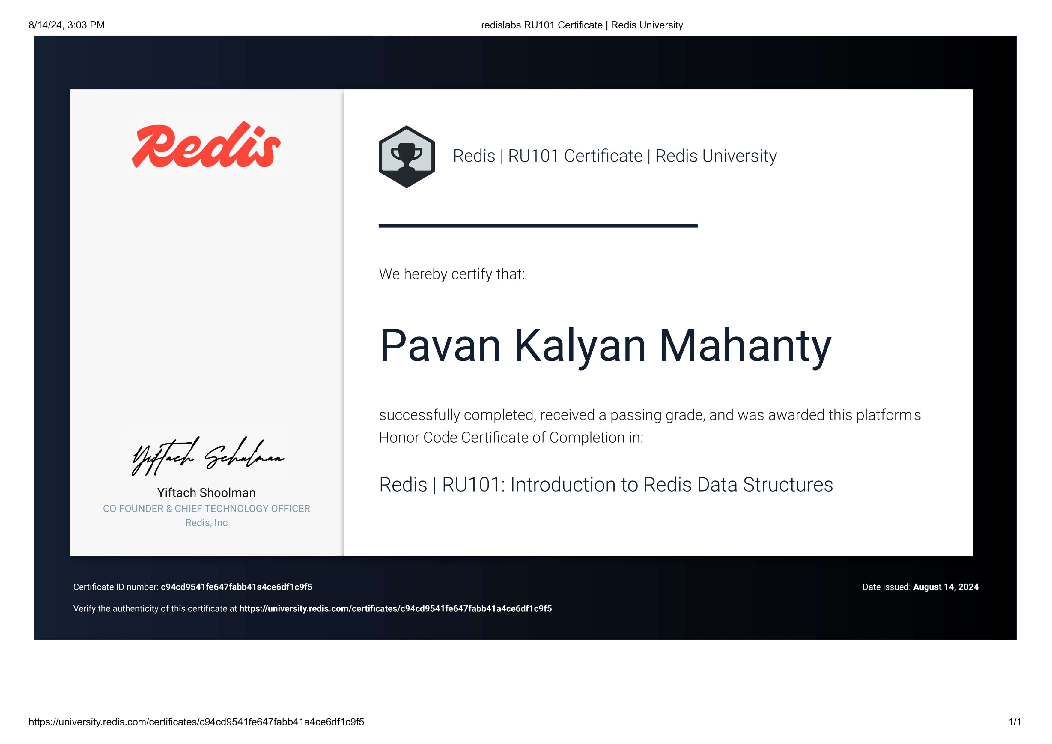Image resolution: width=1052 pixels, height=744 pixels.
Task: Click the page number 1/1
Action: pyautogui.click(x=1015, y=722)
